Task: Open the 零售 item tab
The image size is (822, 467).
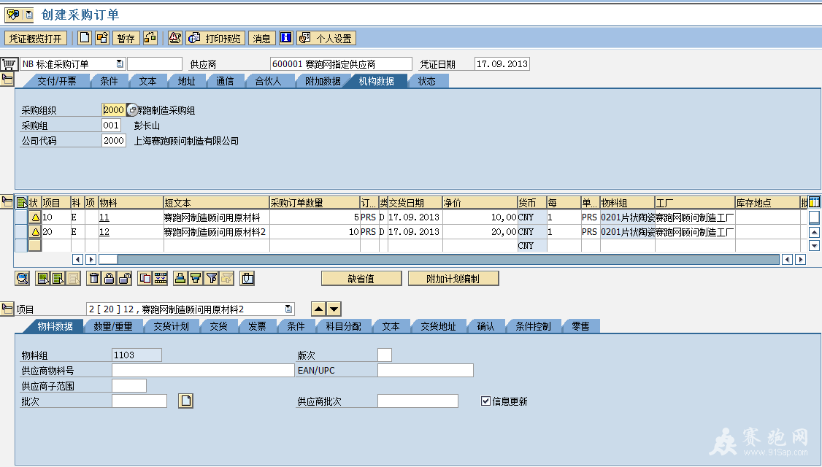Action: click(580, 326)
